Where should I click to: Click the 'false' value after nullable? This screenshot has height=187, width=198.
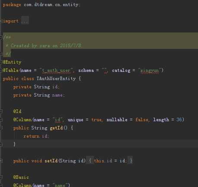pyautogui.click(x=142, y=119)
